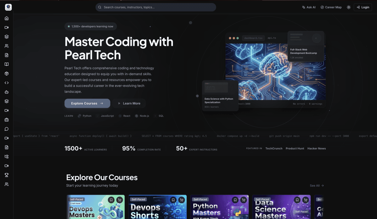This screenshot has height=219, width=377.
Task: Open the code snippets sidebar icon
Action: pos(6,83)
